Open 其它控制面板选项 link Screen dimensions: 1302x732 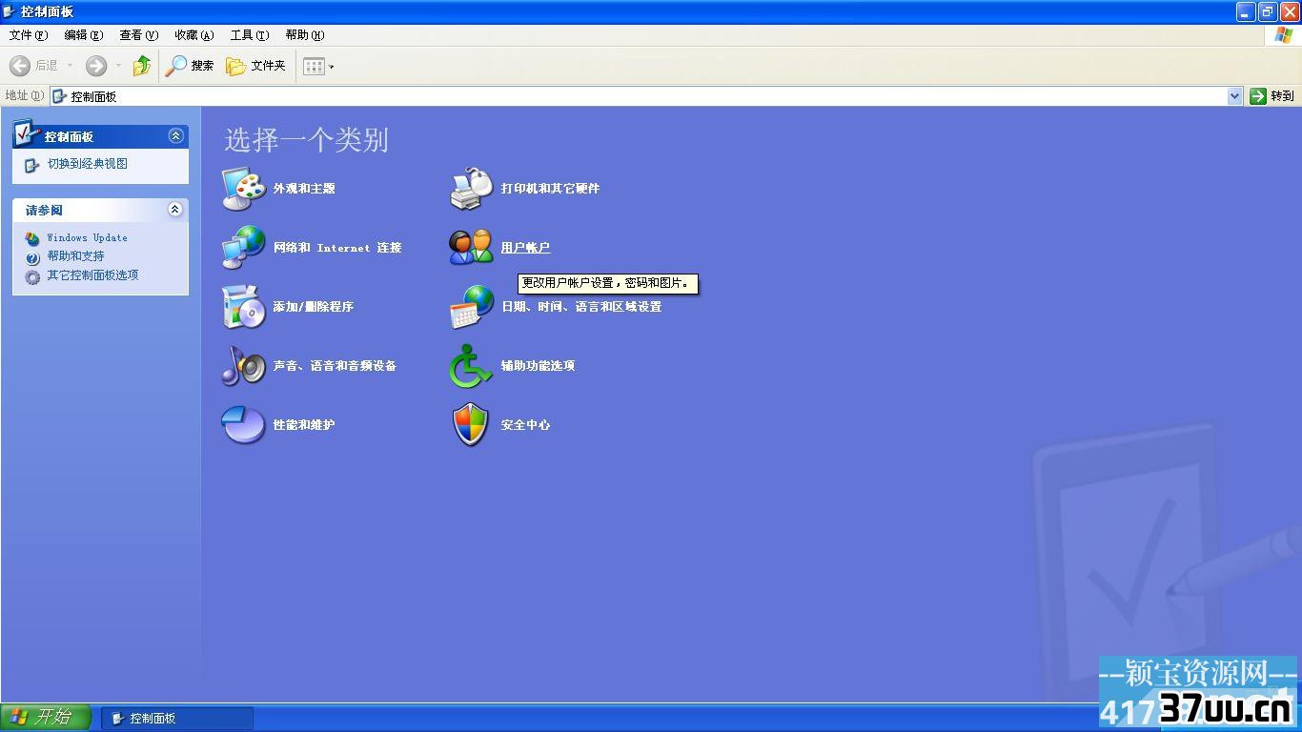92,275
